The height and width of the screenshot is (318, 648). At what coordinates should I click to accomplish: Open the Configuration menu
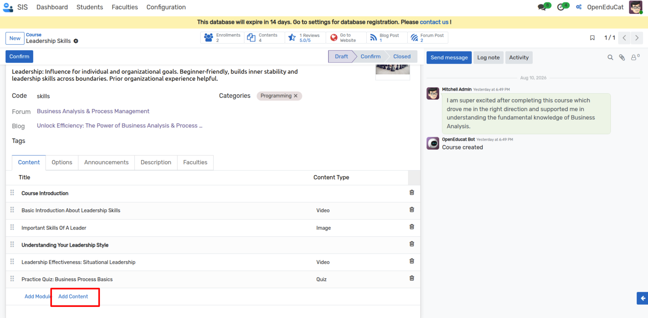click(166, 7)
